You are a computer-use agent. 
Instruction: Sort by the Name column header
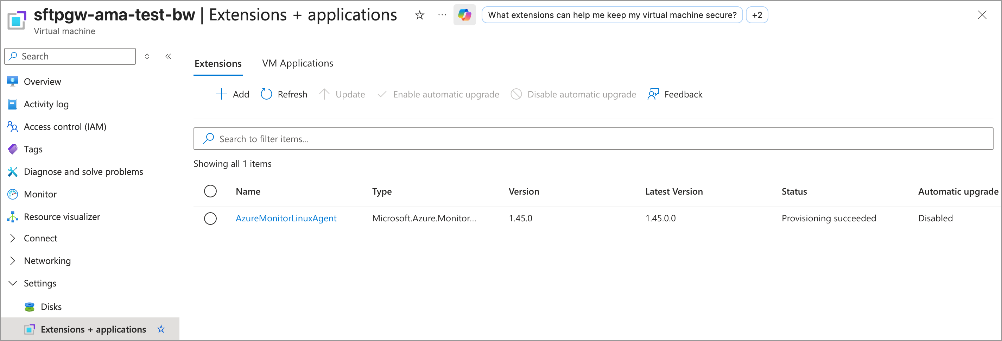coord(248,191)
